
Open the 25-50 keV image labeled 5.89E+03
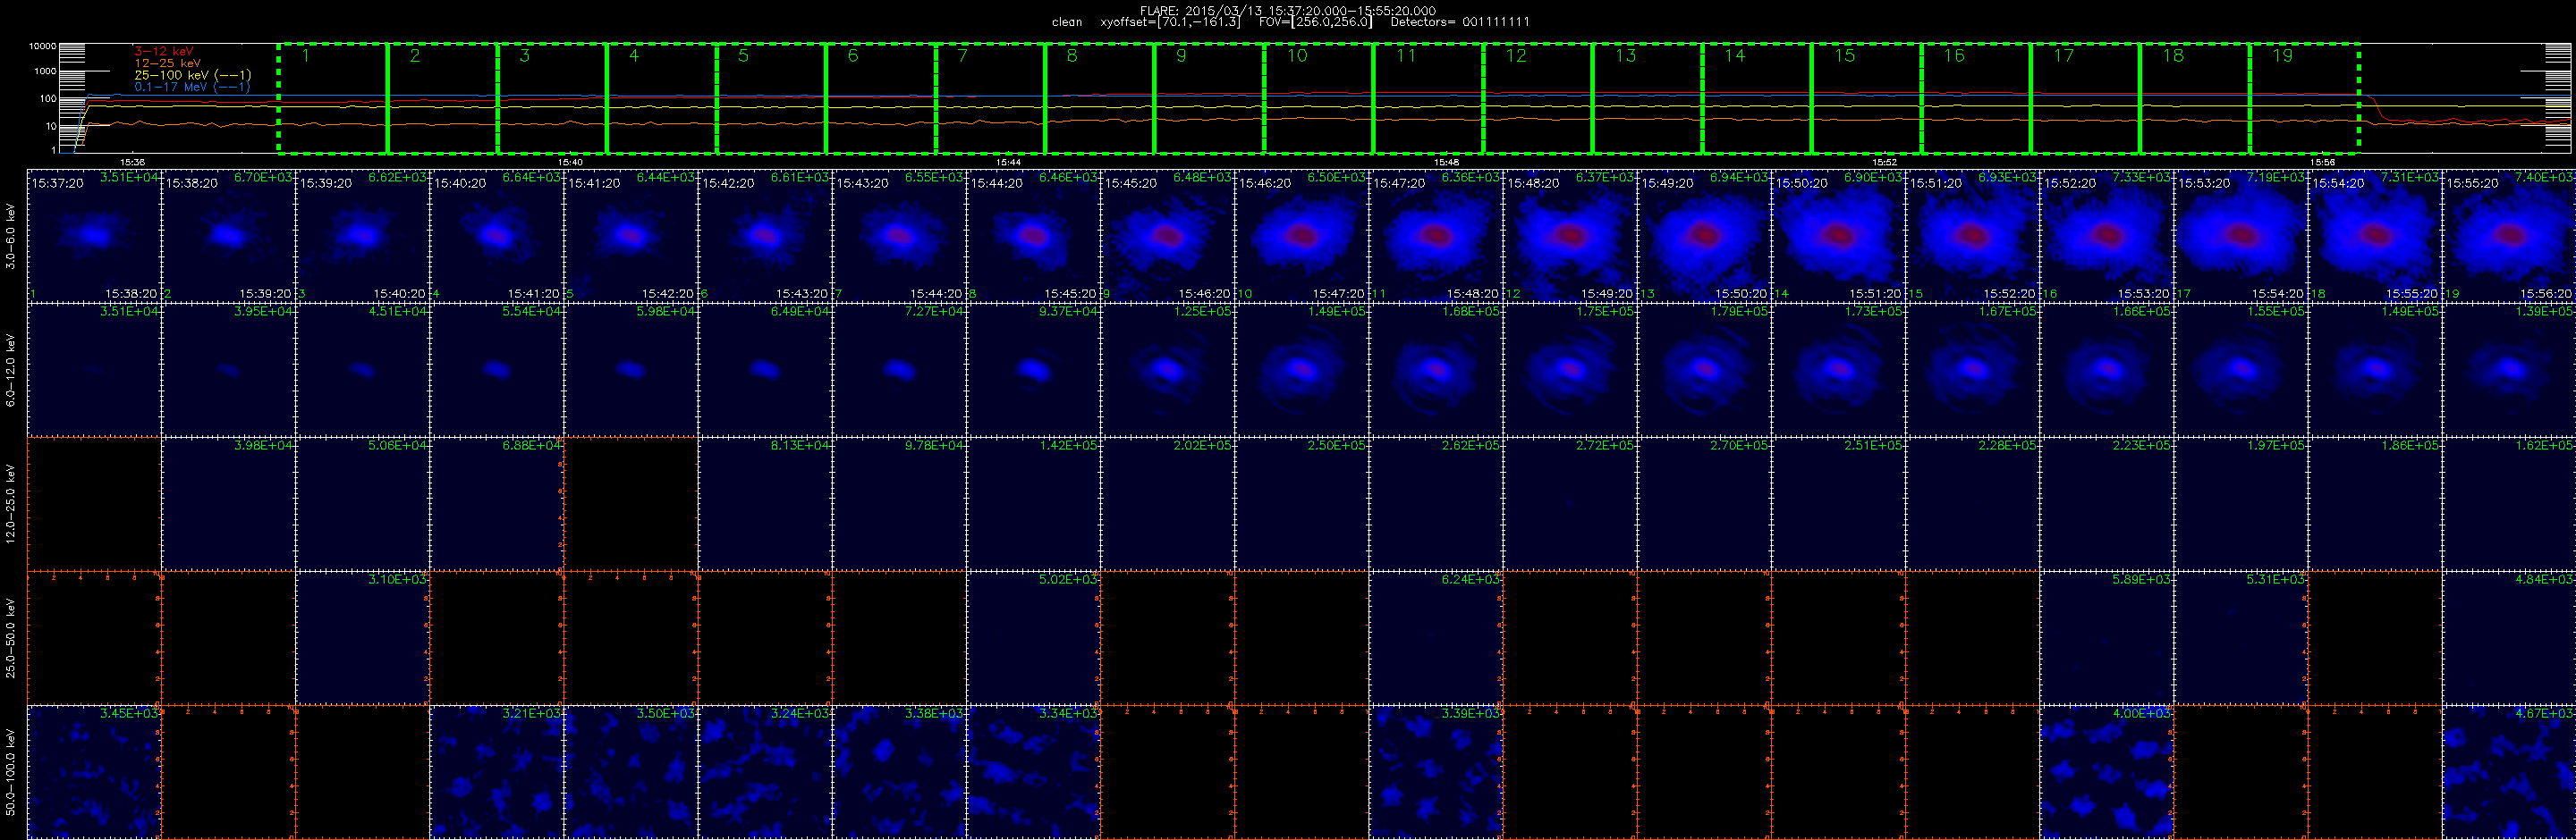(2107, 637)
